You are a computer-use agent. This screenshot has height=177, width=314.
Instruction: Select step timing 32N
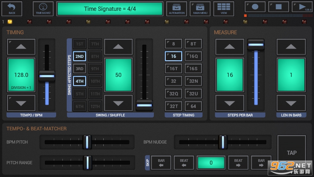(x=193, y=81)
